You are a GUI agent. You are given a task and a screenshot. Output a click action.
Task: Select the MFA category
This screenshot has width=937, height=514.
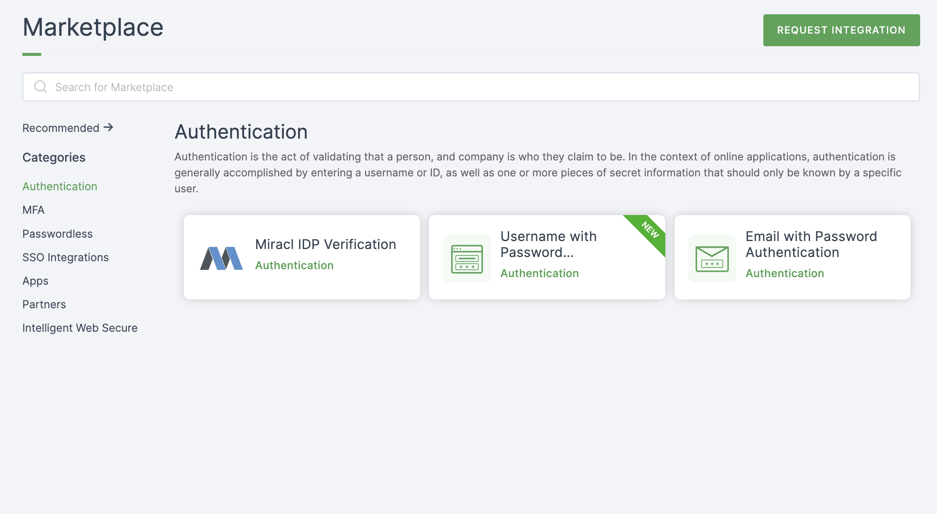34,210
